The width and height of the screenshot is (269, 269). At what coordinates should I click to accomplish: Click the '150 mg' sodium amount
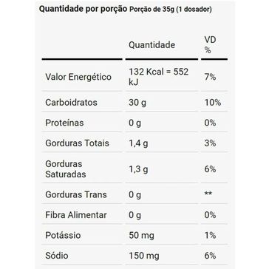[x=144, y=256]
